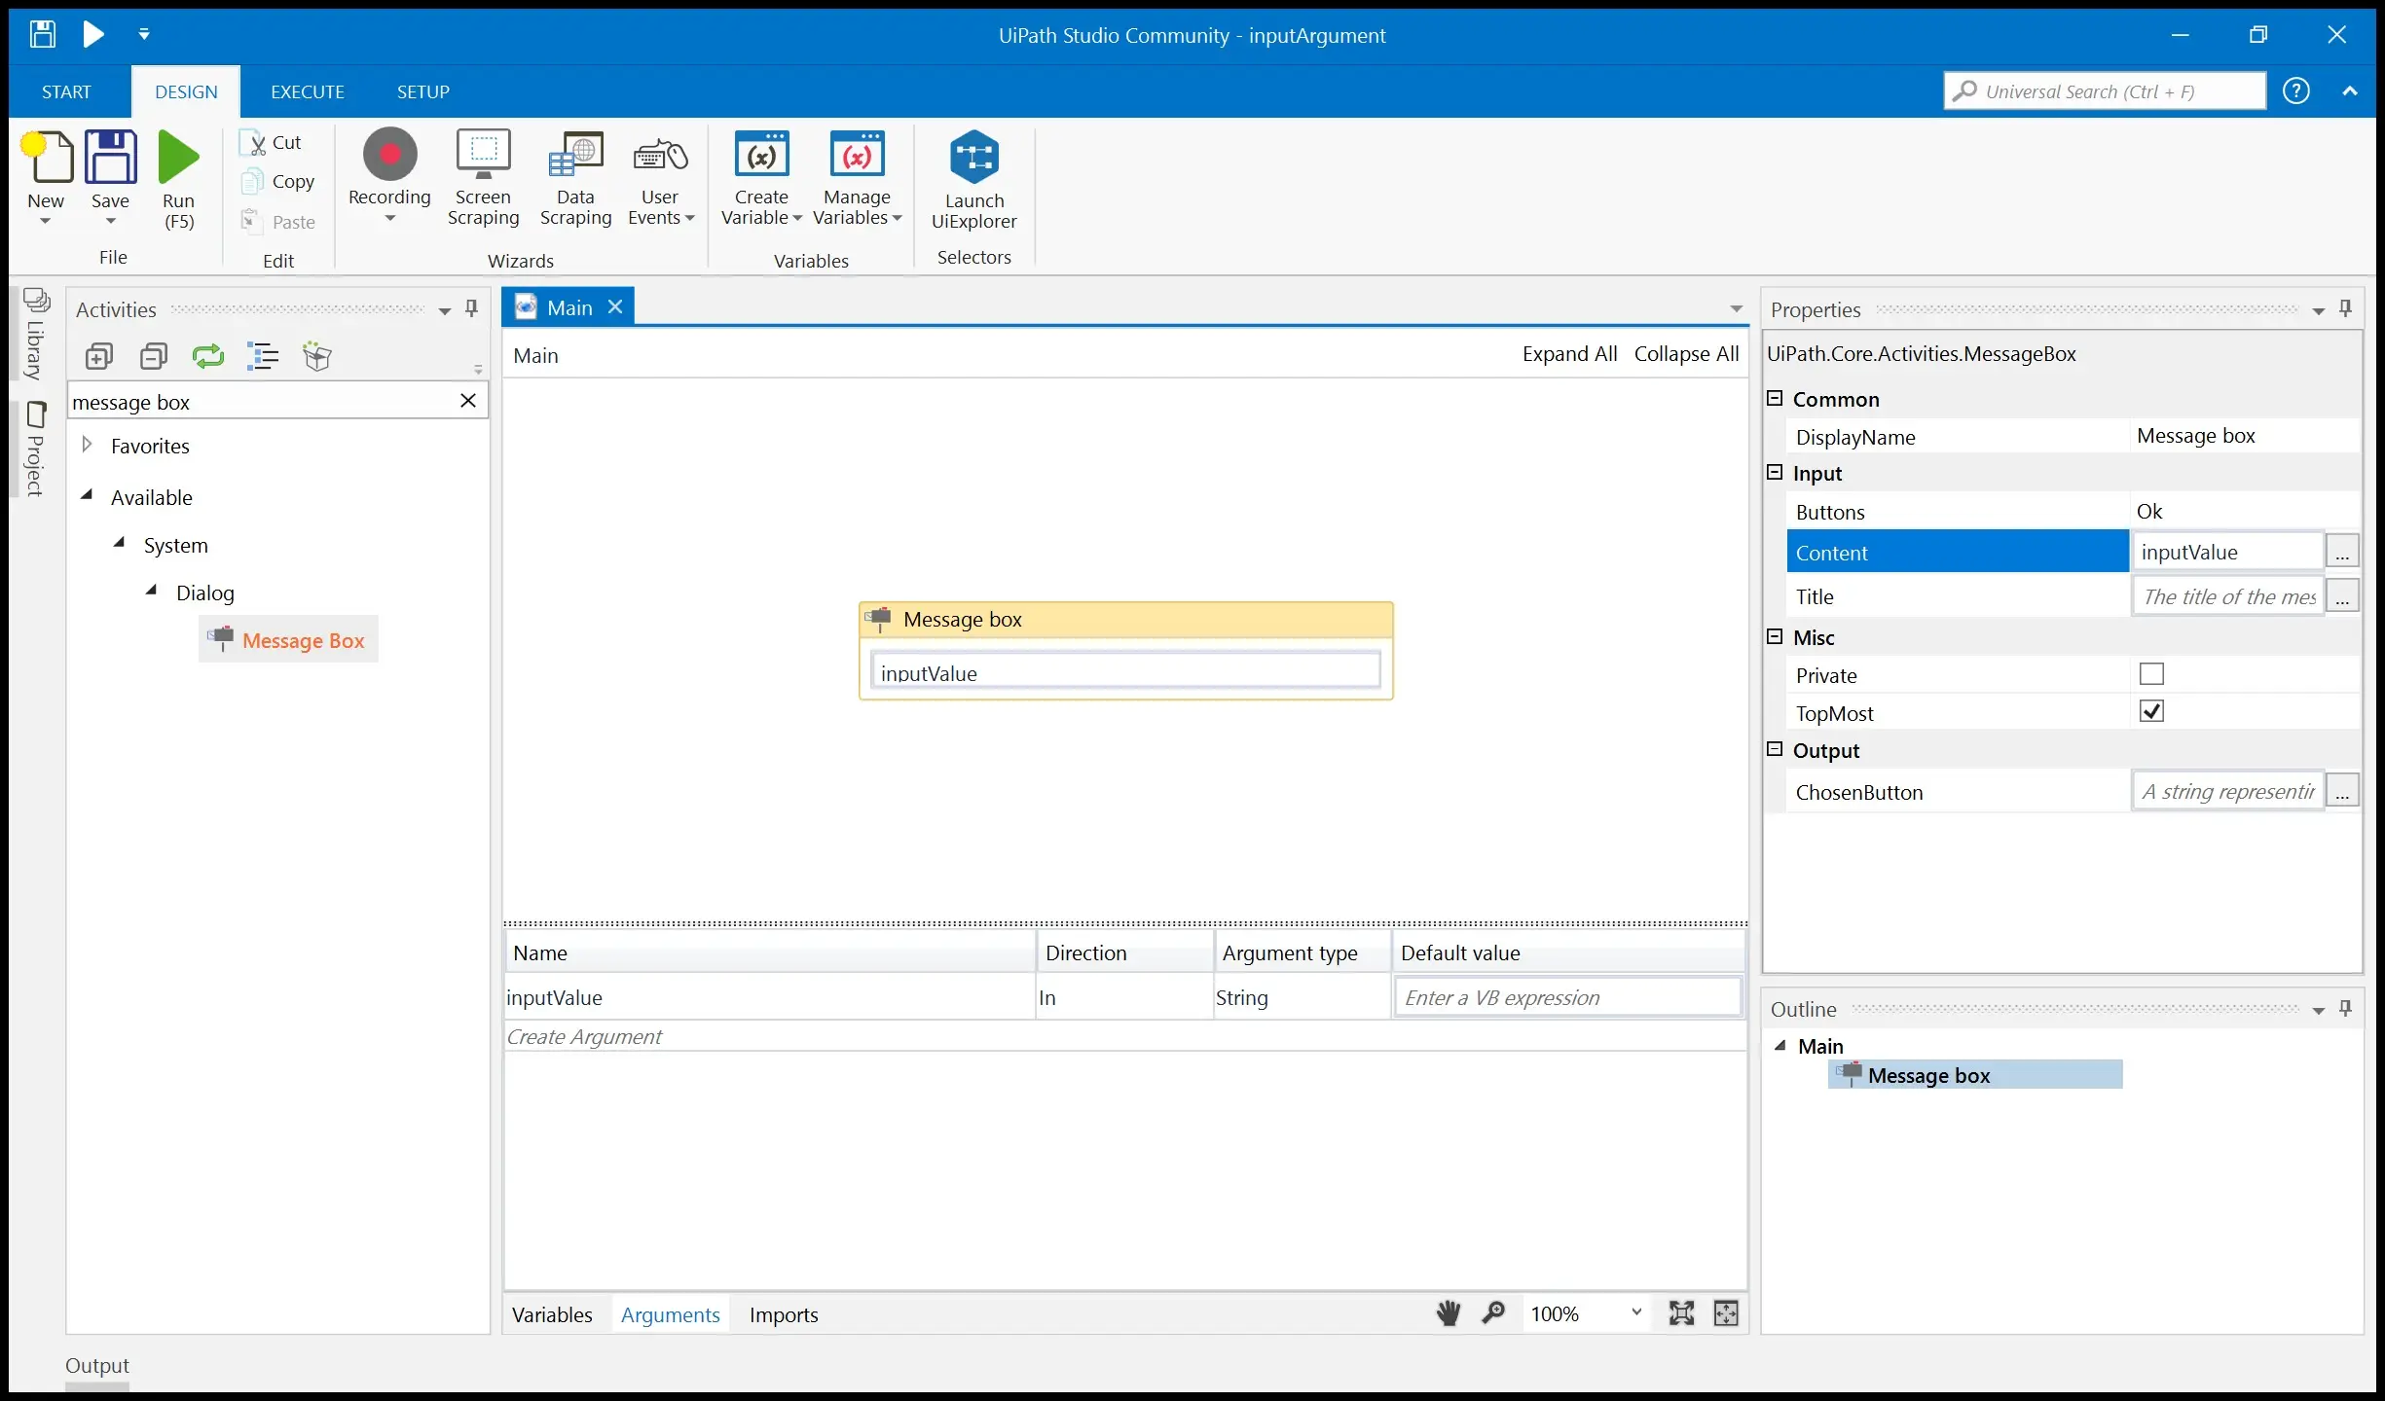Open Manage Variables
This screenshot has height=1401, width=2385.
click(857, 177)
